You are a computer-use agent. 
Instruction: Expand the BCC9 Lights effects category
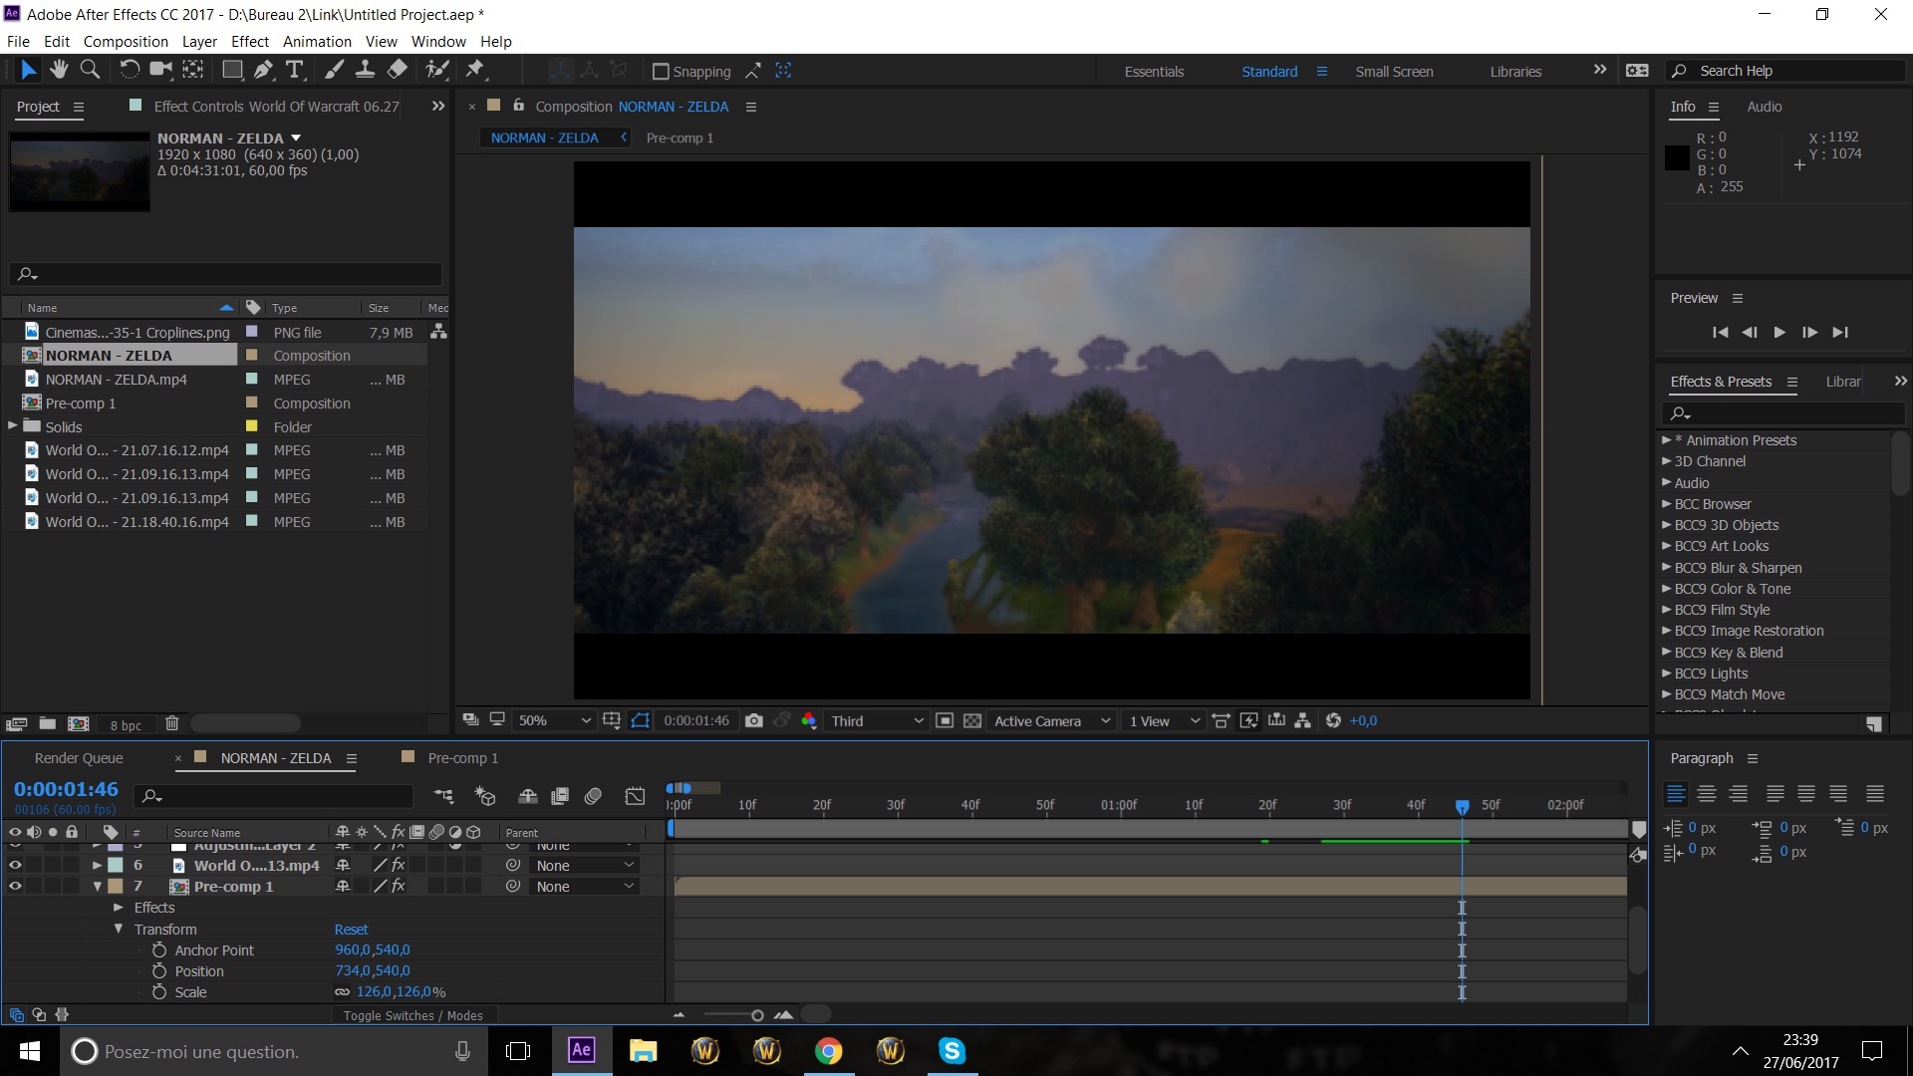tap(1667, 673)
